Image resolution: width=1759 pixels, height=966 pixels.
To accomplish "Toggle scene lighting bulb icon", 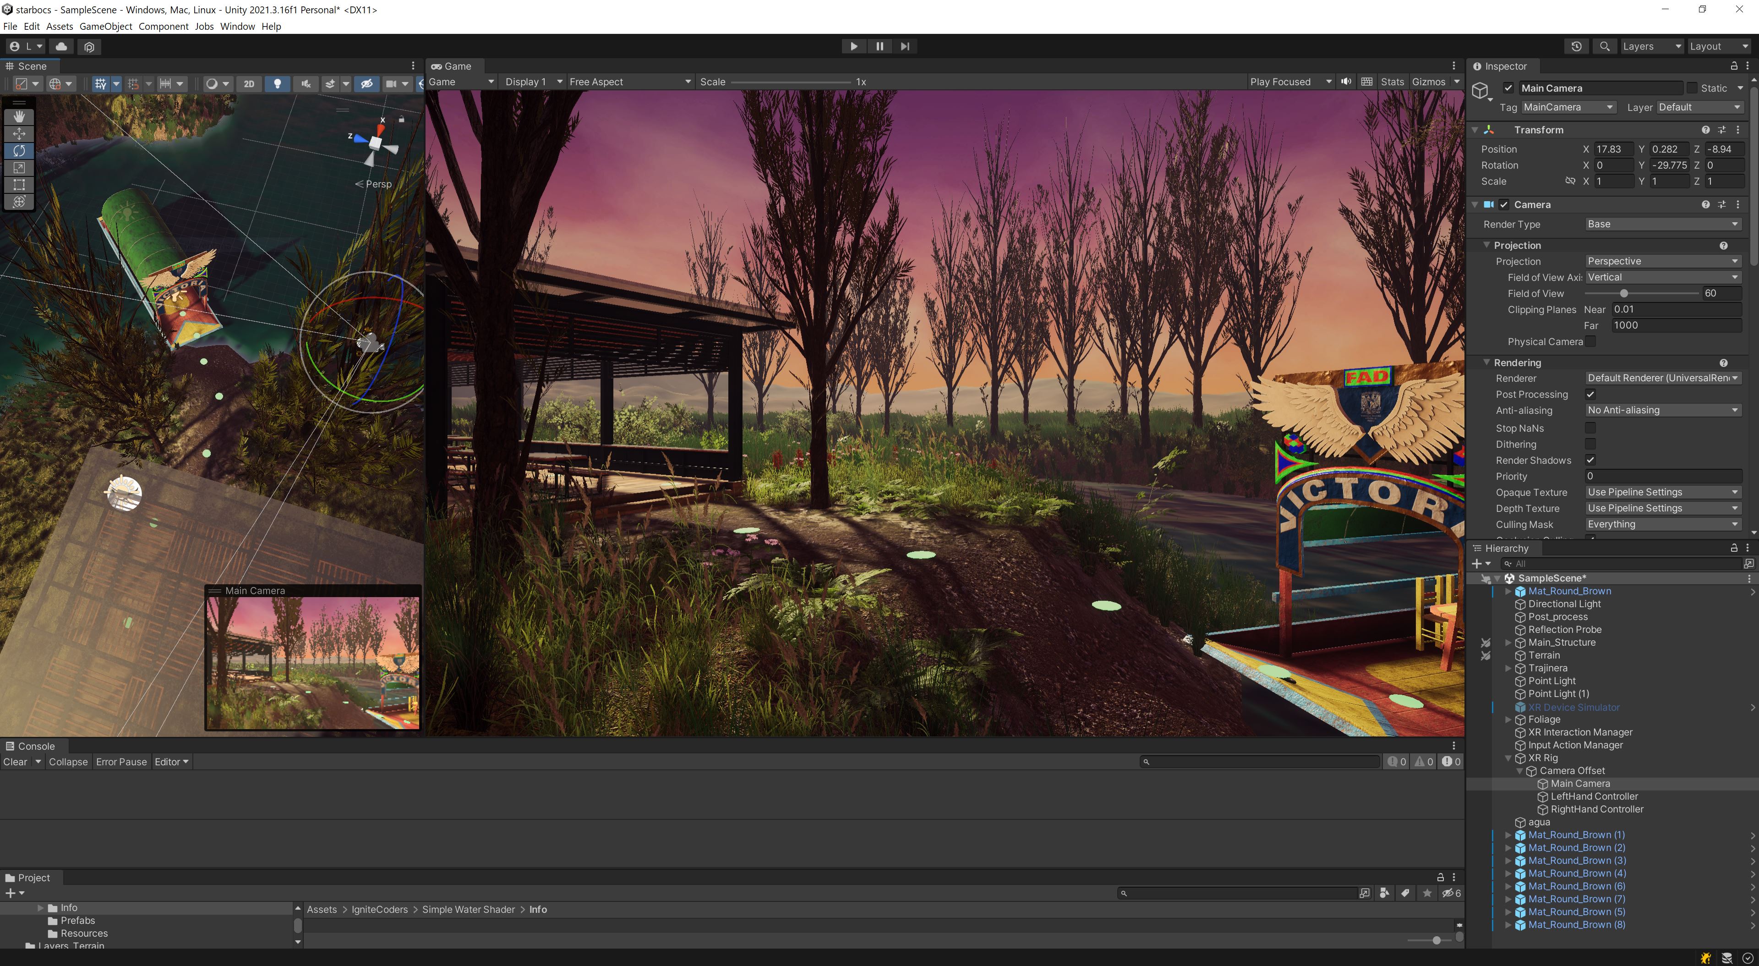I will click(277, 83).
